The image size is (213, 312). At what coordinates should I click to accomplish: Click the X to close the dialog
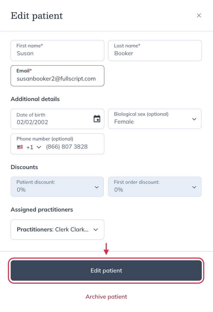pos(199,15)
